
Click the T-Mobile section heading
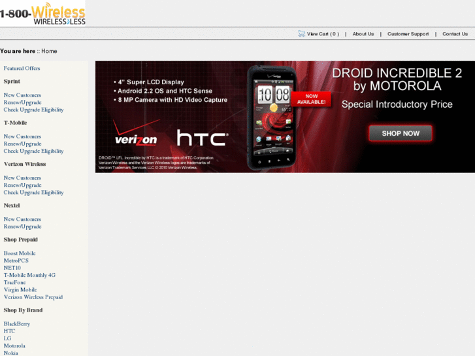[x=16, y=123]
